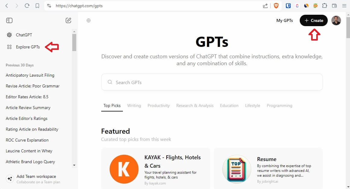350x189 pixels.
Task: Click the browser forward arrow
Action: [17, 6]
